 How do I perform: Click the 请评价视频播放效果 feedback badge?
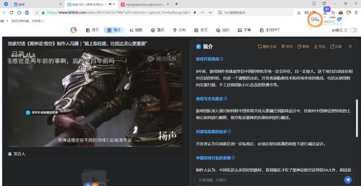43,113
